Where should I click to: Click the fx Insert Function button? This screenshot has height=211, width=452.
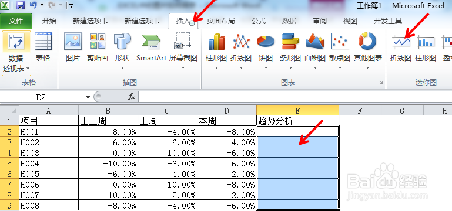132,97
